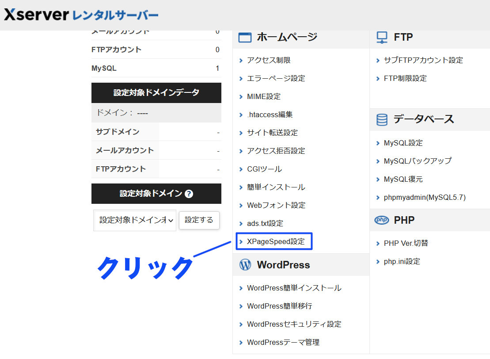Open WordPressセキュリティ設定 link
Viewport: 490px width, 359px height.
pos(294,324)
